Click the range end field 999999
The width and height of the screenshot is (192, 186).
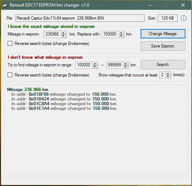point(114,65)
